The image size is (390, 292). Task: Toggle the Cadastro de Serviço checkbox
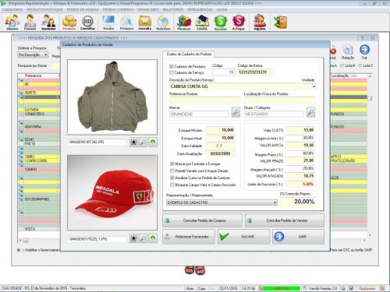click(171, 72)
